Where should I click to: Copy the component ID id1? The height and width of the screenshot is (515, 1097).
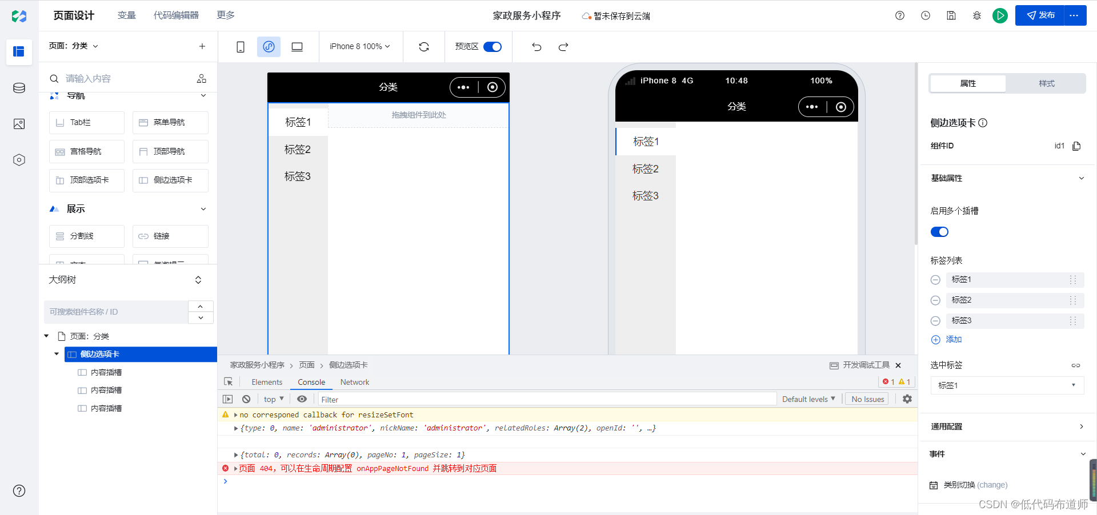(x=1076, y=146)
